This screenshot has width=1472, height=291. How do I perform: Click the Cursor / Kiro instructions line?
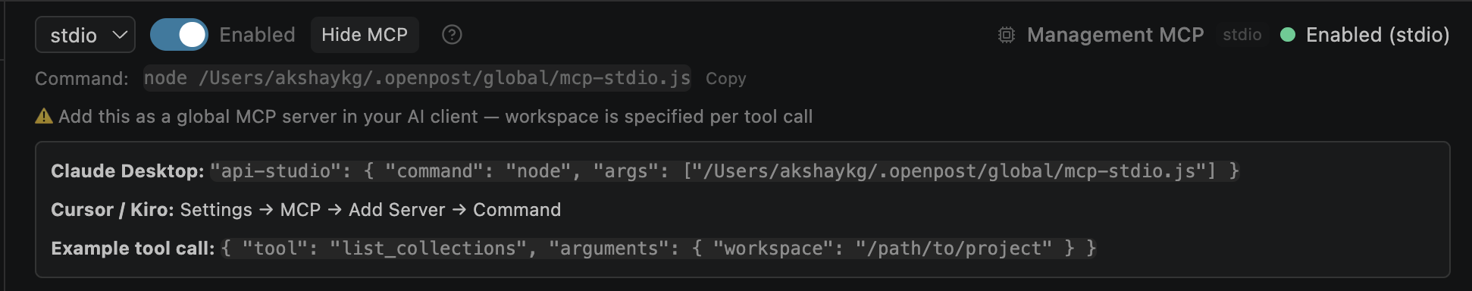pos(305,210)
